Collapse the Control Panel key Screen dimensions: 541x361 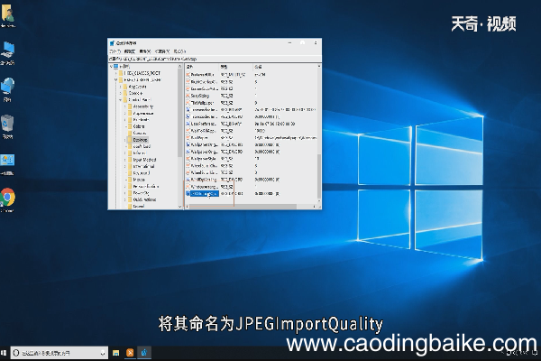tap(121, 100)
